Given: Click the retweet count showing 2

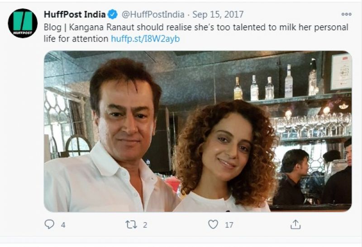Looking at the screenshot, I should pos(145,225).
